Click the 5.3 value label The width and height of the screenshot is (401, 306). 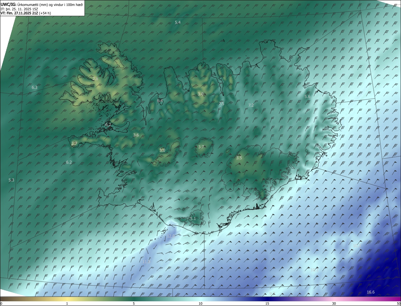[11, 180]
